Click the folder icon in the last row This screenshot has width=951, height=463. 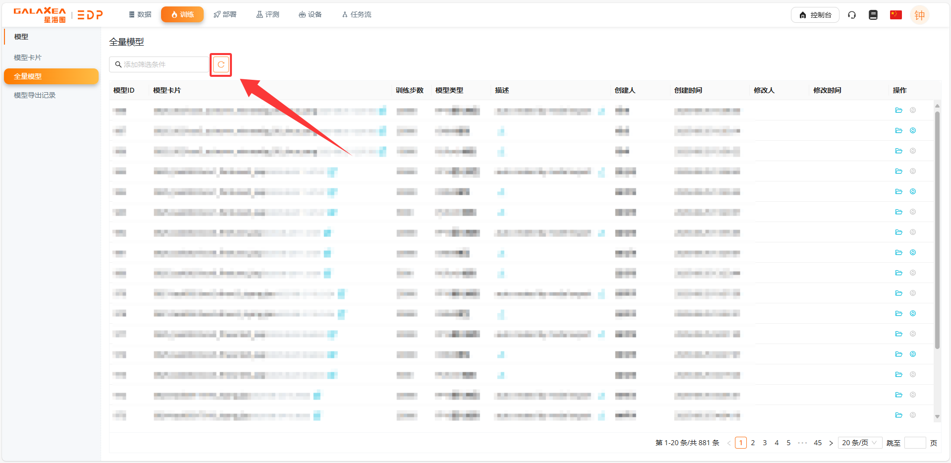(898, 415)
